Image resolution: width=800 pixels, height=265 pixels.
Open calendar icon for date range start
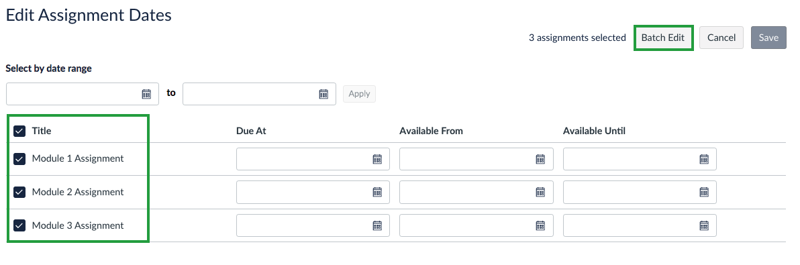click(146, 94)
